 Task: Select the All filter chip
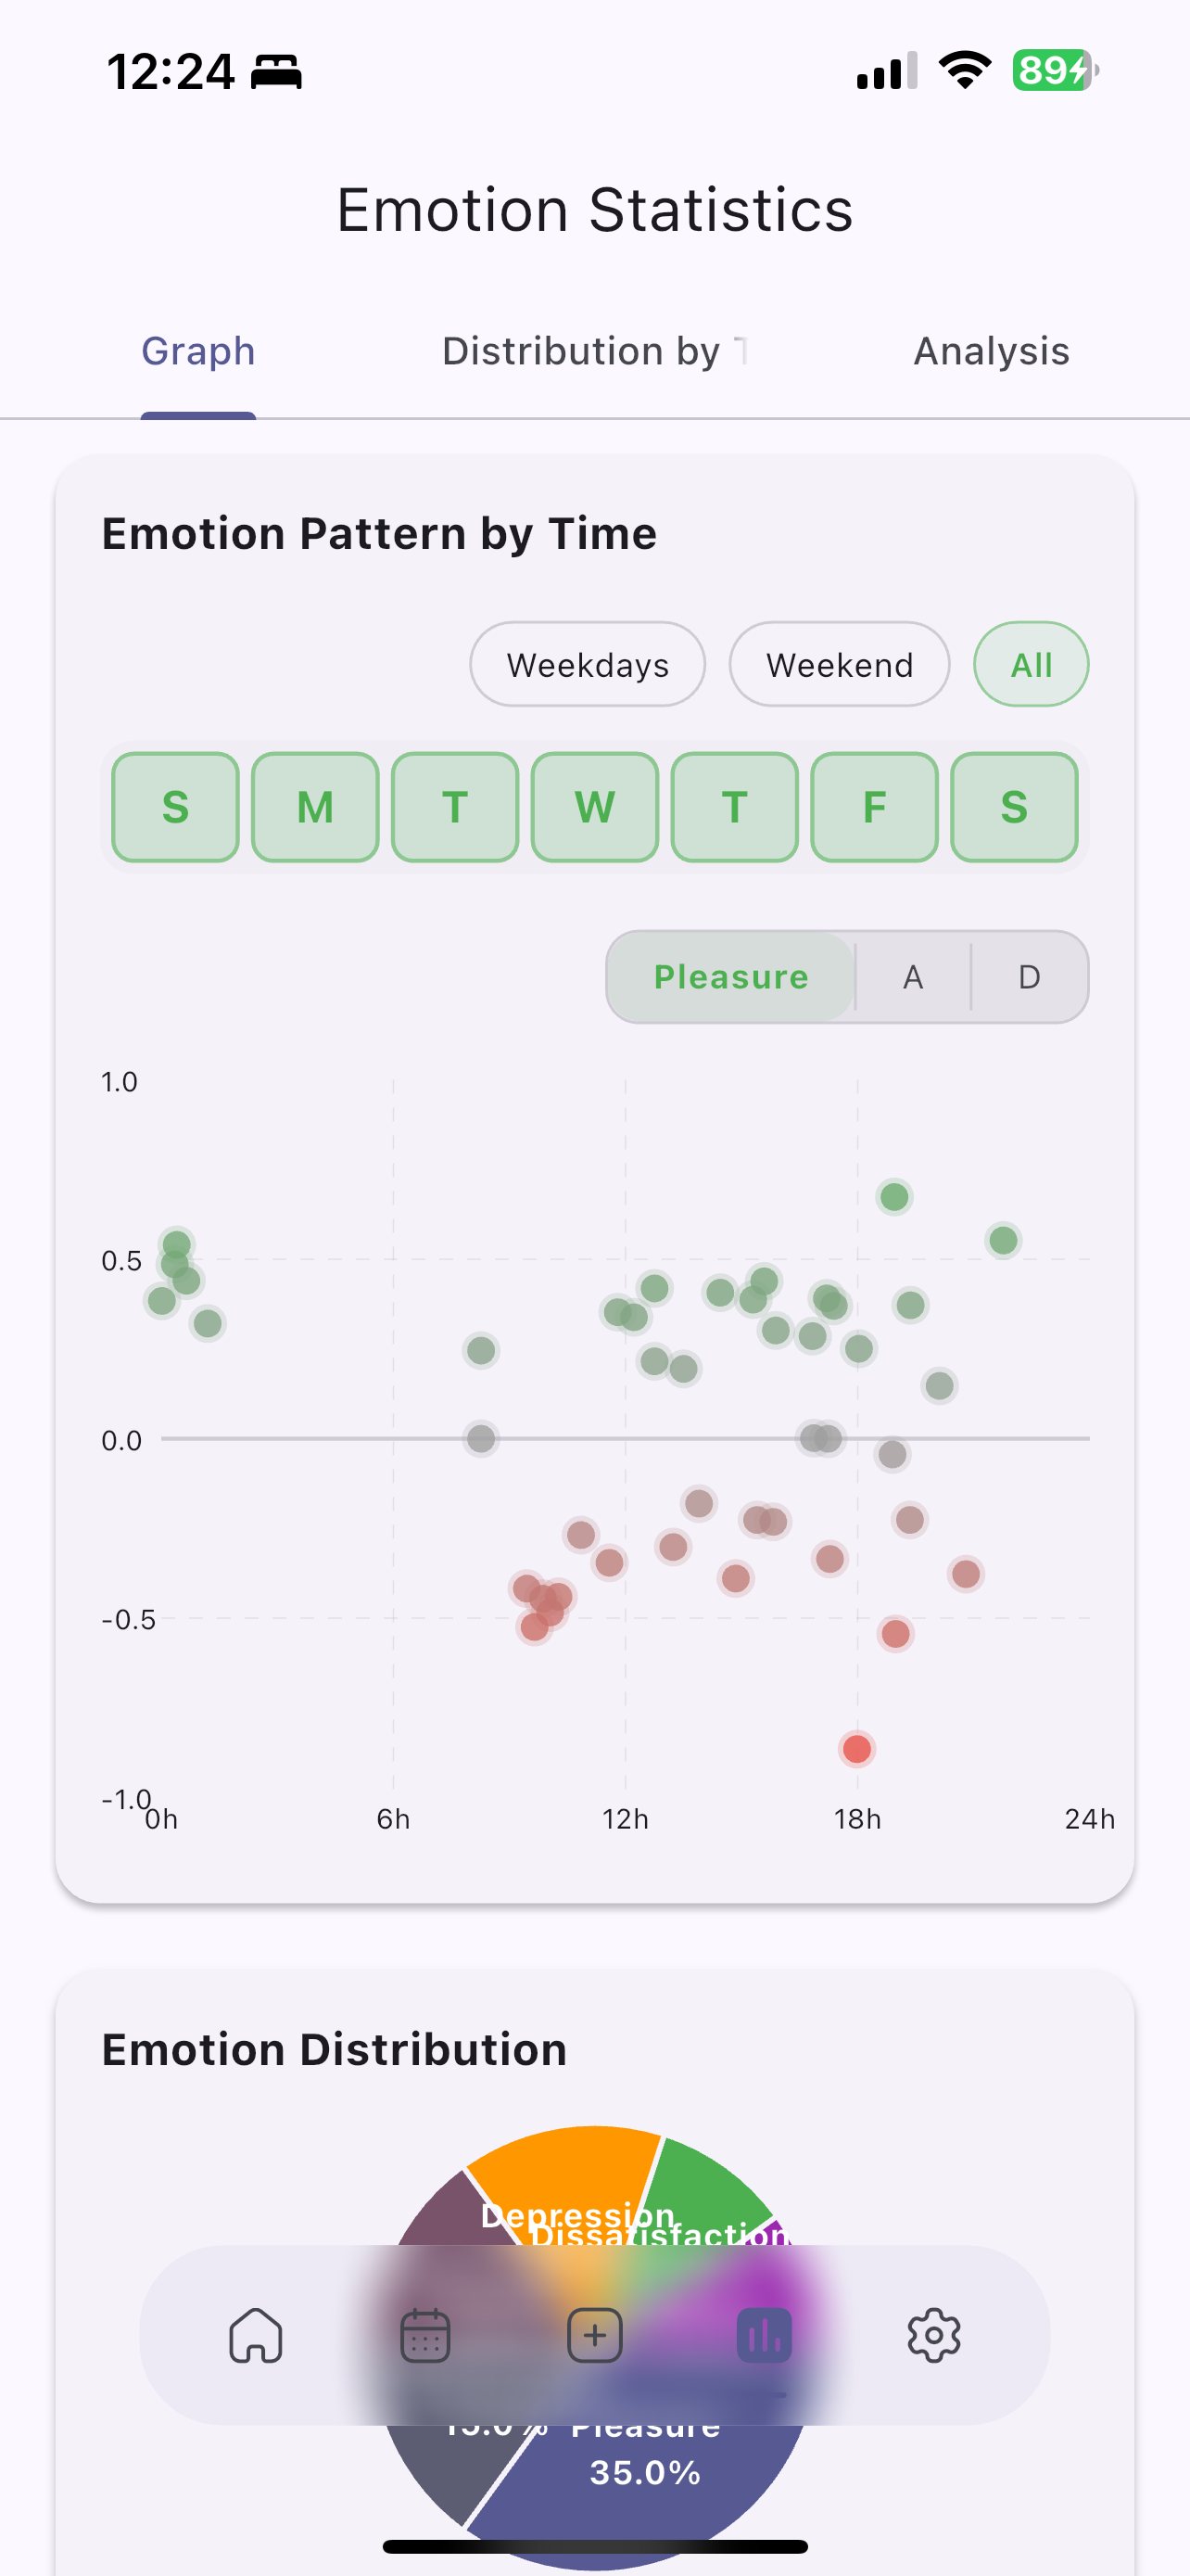coord(1032,665)
